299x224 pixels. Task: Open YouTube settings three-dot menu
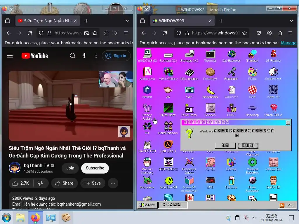click(96, 56)
